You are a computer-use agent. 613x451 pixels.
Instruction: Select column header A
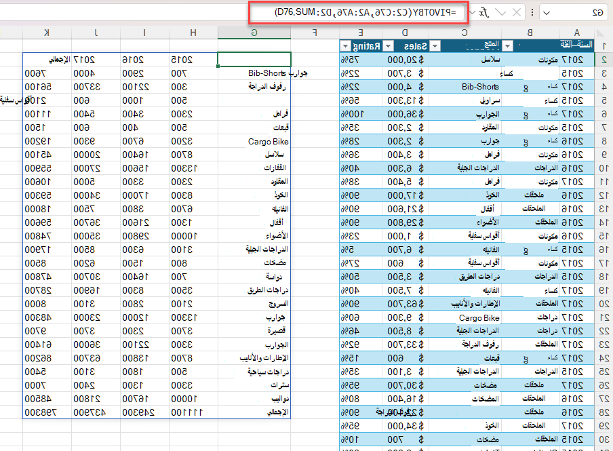coord(577,33)
